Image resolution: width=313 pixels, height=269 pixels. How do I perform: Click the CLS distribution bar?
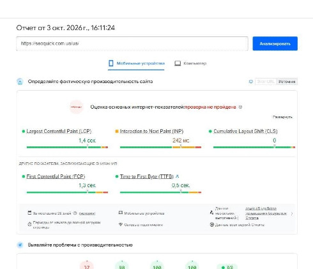pos(254,147)
